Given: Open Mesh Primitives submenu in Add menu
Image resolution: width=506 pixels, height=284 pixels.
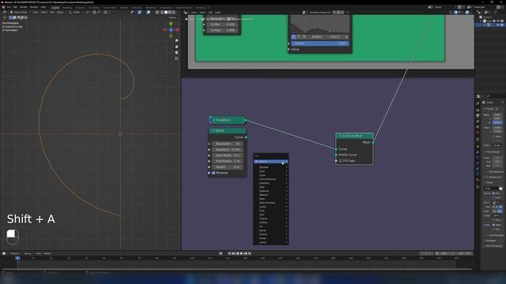Looking at the screenshot, I should tap(270, 203).
